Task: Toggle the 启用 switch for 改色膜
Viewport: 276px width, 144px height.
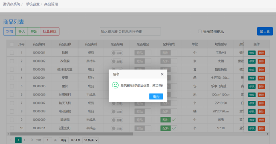Action: click(x=117, y=61)
